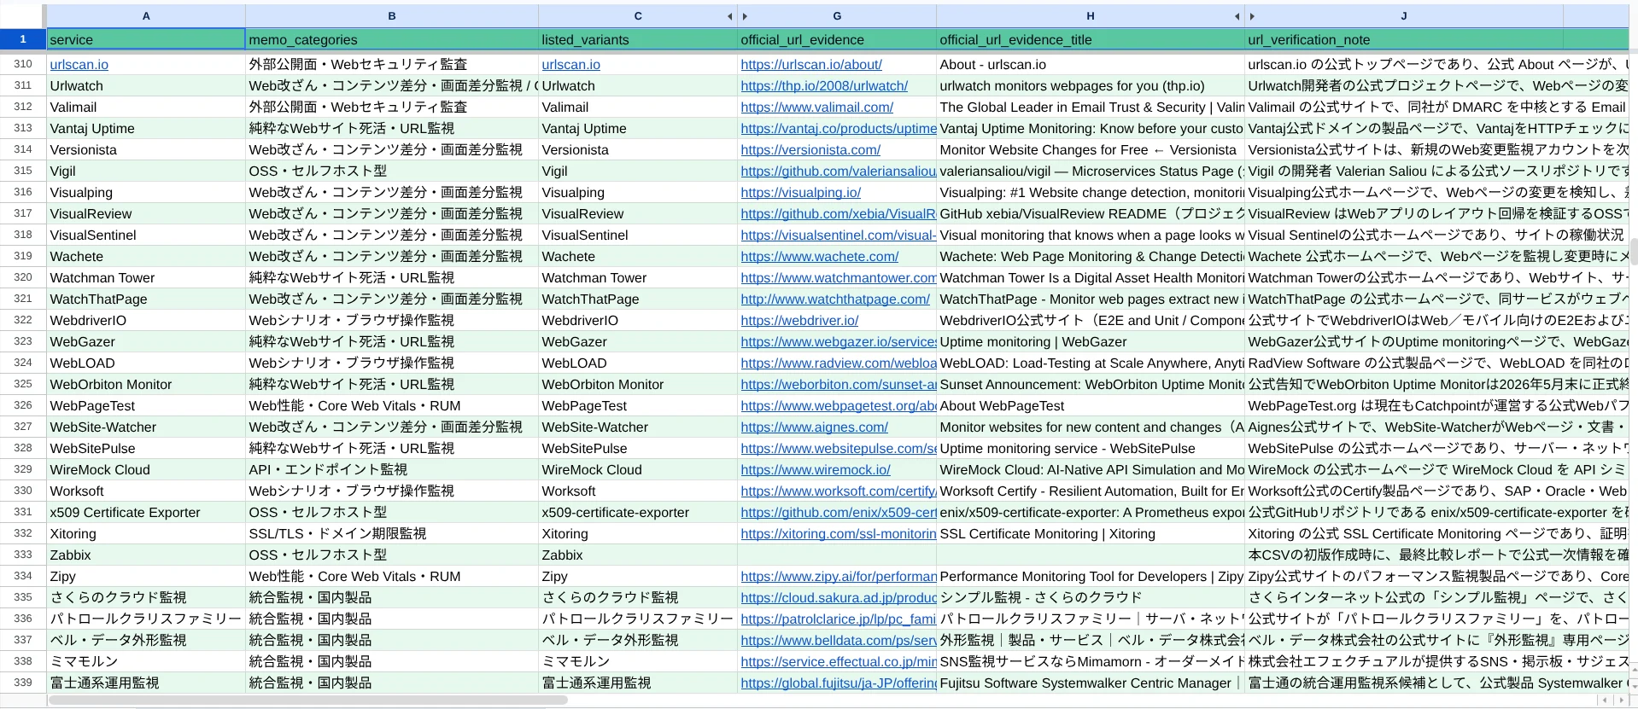Open the xitoring.com ssl-monitoring link

[838, 533]
